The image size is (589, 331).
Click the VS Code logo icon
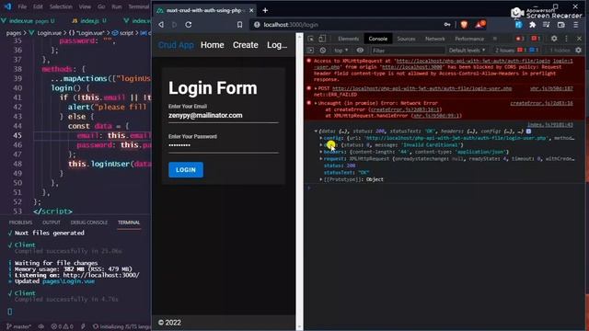[7, 6]
